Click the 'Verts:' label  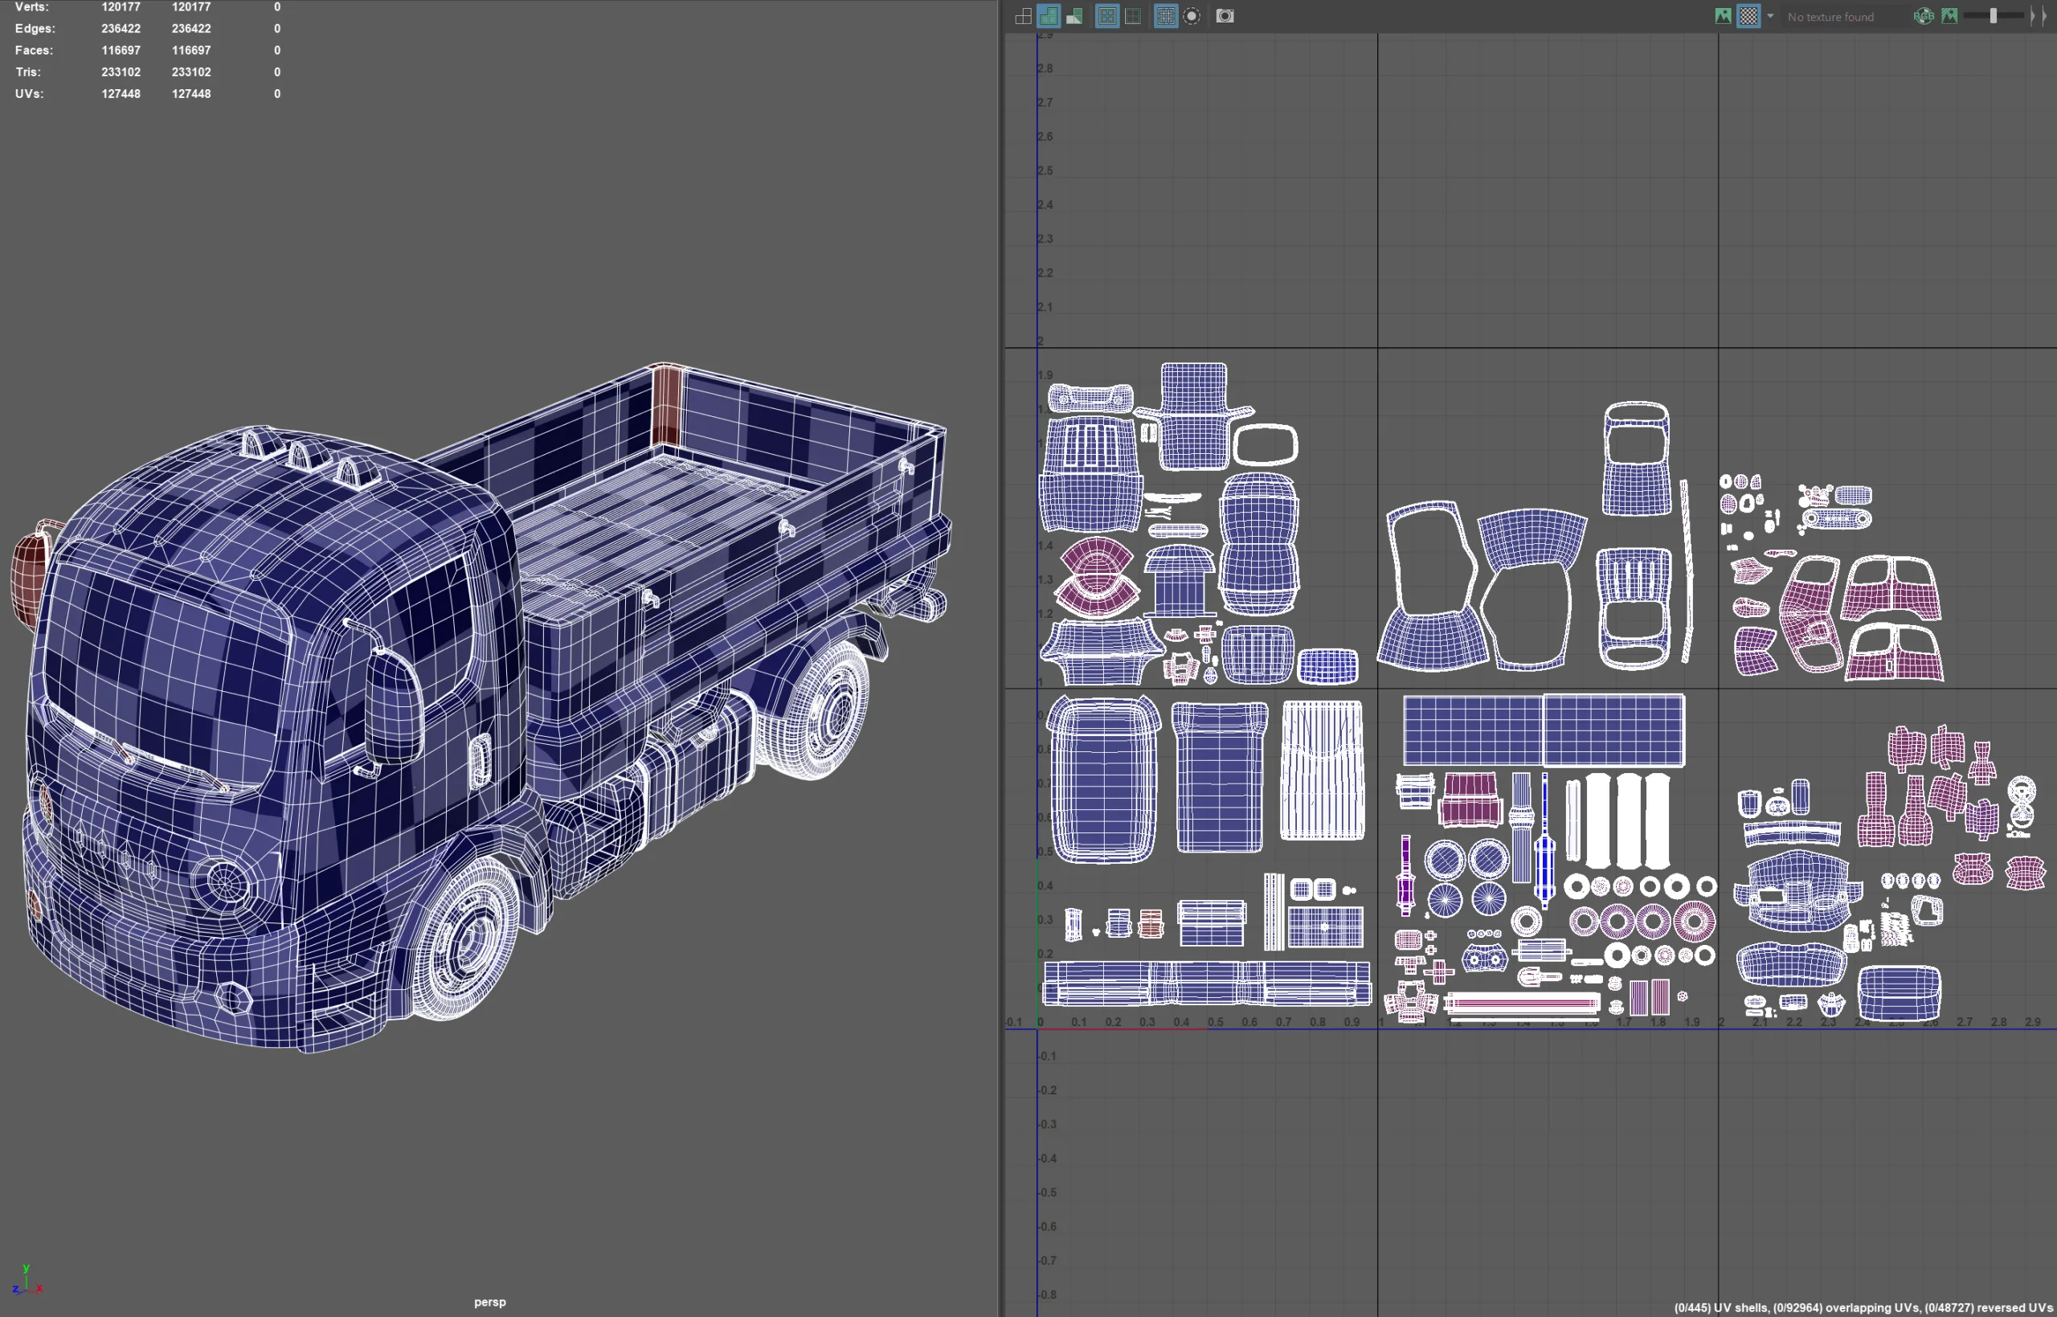click(31, 7)
